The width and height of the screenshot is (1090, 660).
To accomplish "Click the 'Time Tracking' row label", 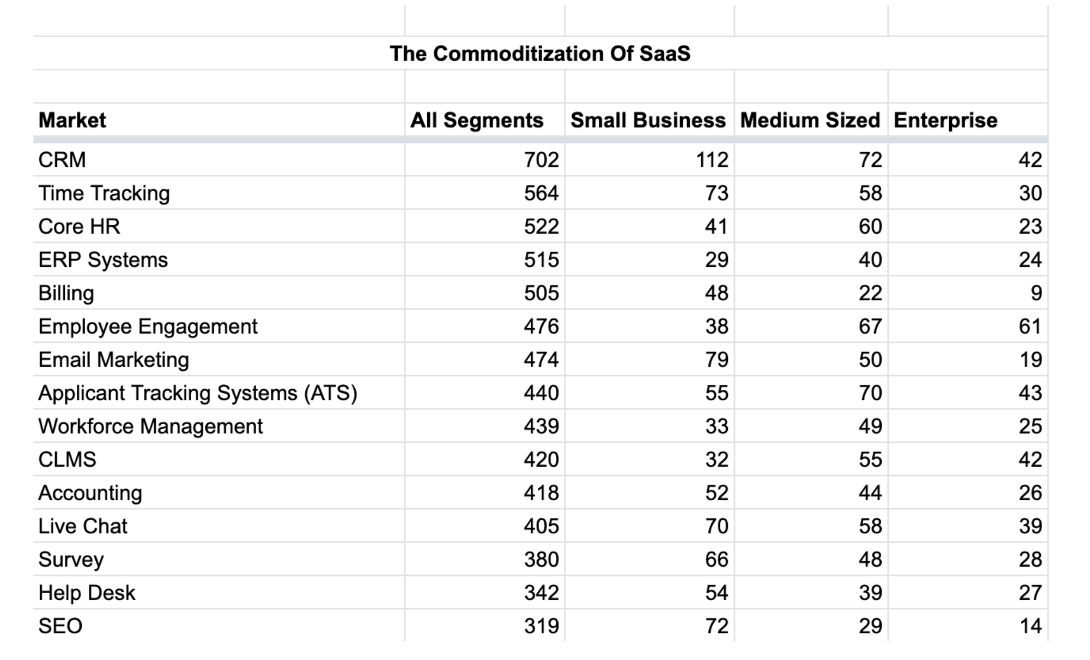I will click(x=104, y=193).
